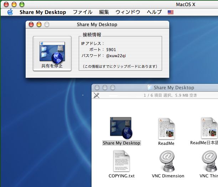Click the crossed-out pencil read-only icon
This screenshot has height=187, width=218.
click(x=96, y=95)
